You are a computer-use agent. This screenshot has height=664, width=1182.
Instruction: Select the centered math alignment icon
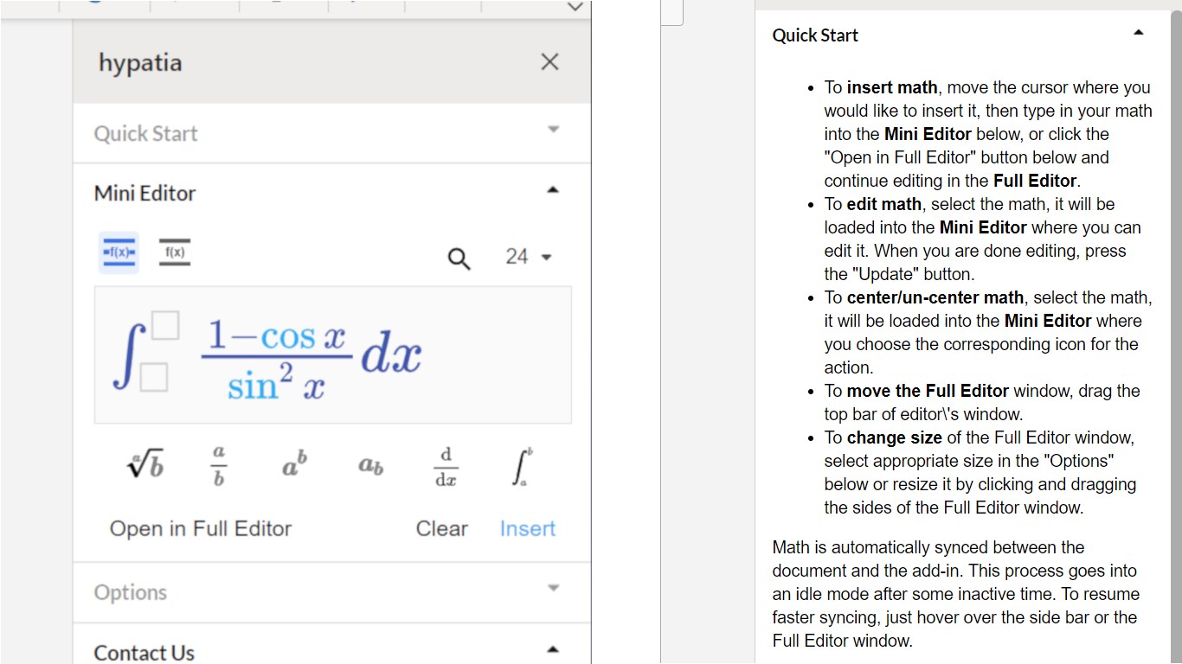click(x=119, y=252)
